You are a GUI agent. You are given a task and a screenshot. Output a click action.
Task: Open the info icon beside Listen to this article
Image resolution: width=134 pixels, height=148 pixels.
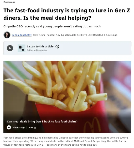click(x=57, y=47)
